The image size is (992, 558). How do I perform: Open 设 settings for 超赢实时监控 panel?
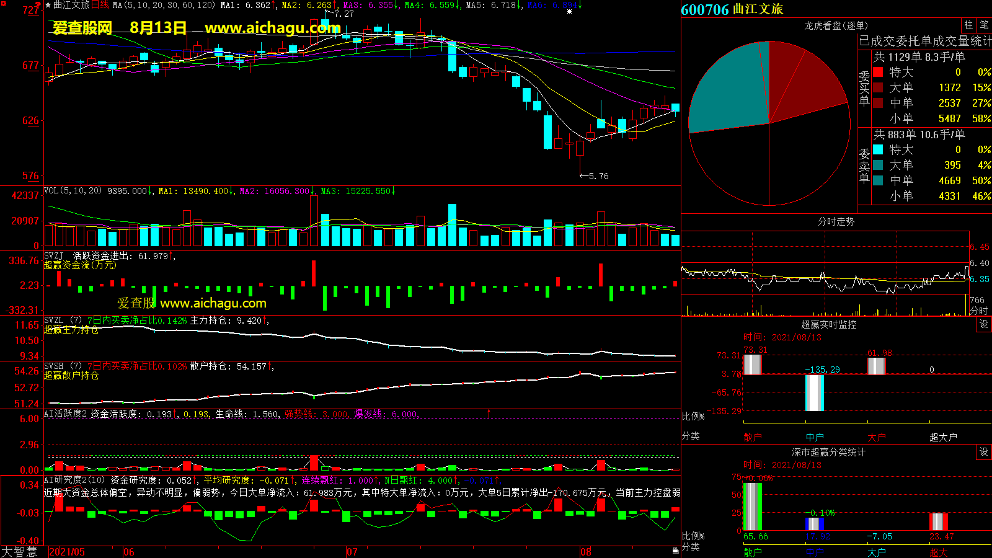click(983, 324)
